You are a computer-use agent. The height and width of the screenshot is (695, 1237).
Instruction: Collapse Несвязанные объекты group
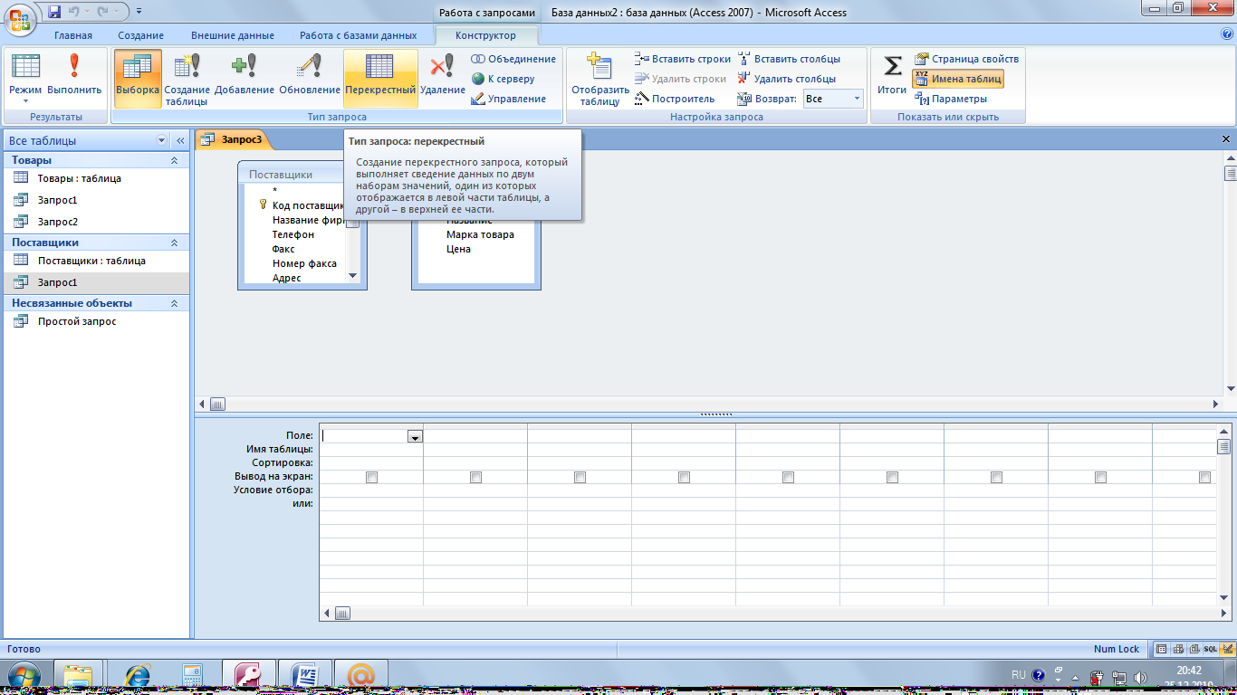[x=174, y=303]
